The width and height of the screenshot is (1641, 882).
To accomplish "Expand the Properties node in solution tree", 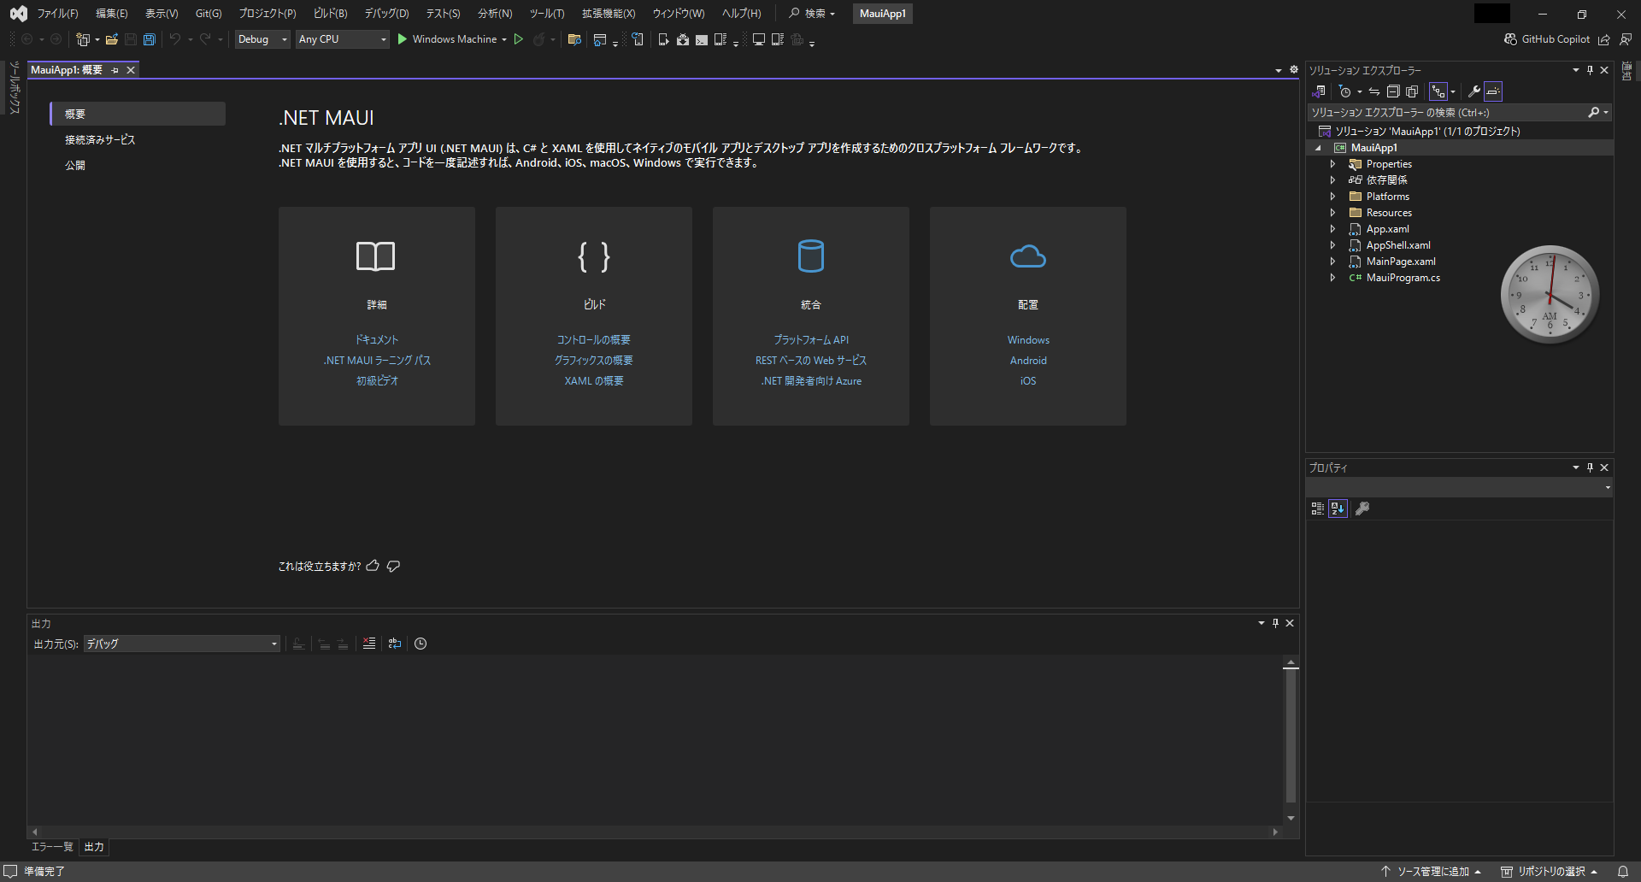I will (1332, 164).
